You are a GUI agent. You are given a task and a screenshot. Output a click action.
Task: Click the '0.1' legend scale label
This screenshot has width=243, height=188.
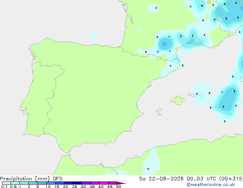click(4, 186)
